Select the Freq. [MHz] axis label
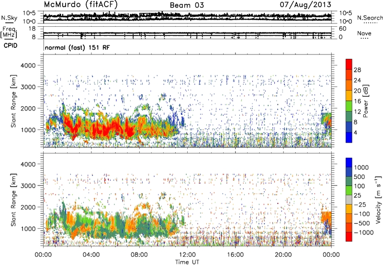383x265 pixels. click(9, 33)
